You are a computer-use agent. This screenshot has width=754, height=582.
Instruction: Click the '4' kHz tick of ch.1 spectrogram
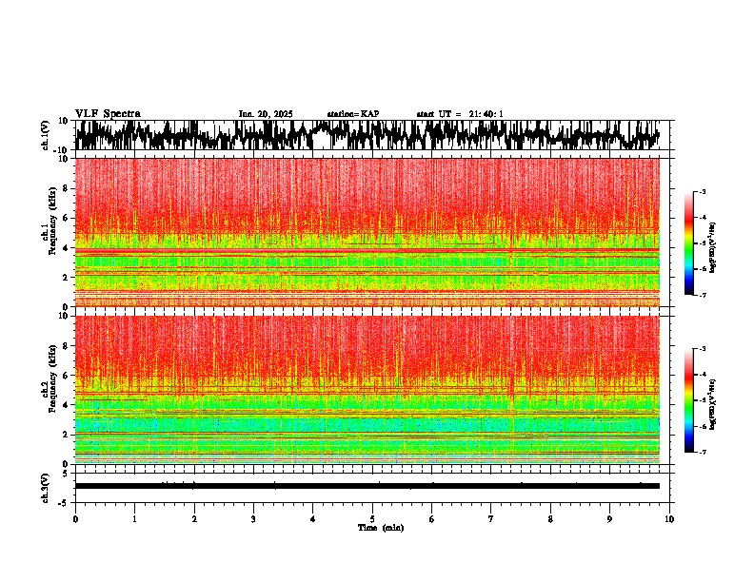(67, 248)
